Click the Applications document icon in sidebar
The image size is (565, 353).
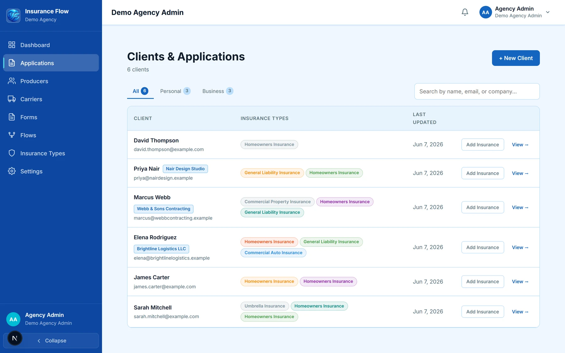[12, 63]
